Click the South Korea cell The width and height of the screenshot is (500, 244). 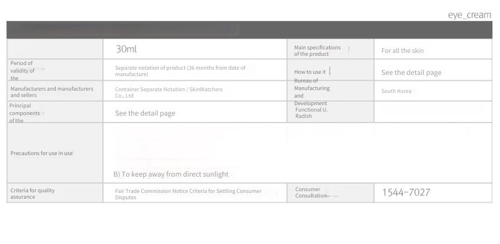tap(396, 91)
